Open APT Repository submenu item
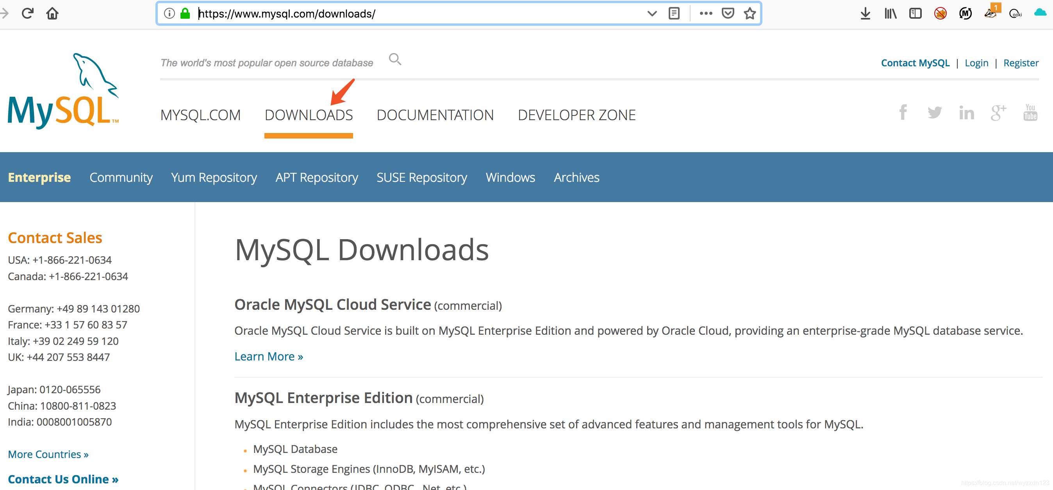The image size is (1053, 490). click(317, 178)
